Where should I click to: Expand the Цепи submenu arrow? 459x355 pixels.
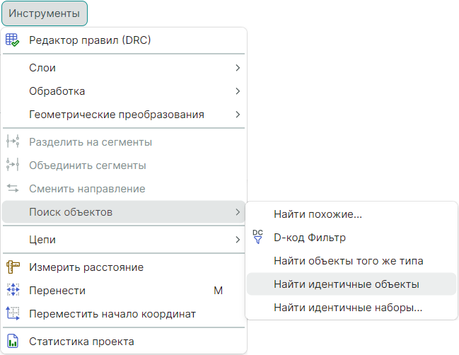(x=238, y=240)
